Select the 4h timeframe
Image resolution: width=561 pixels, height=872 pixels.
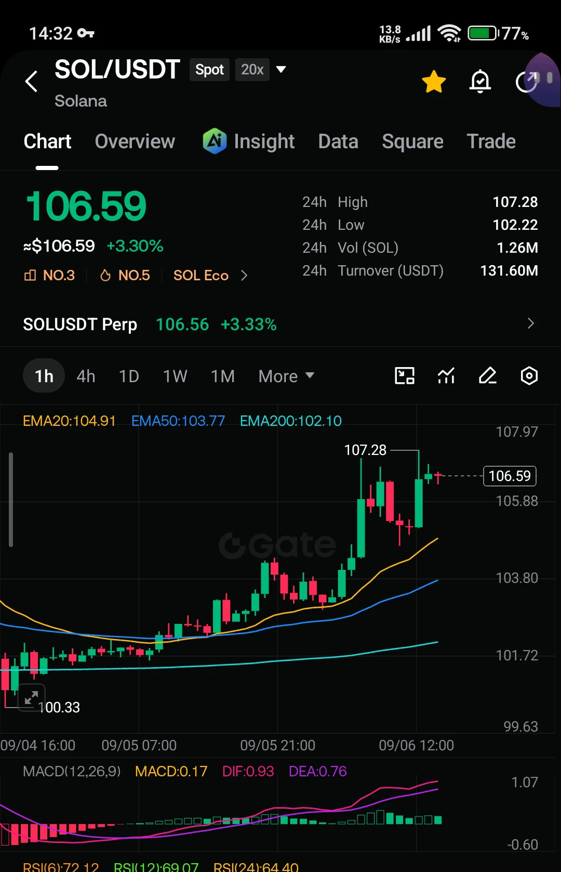click(x=86, y=376)
